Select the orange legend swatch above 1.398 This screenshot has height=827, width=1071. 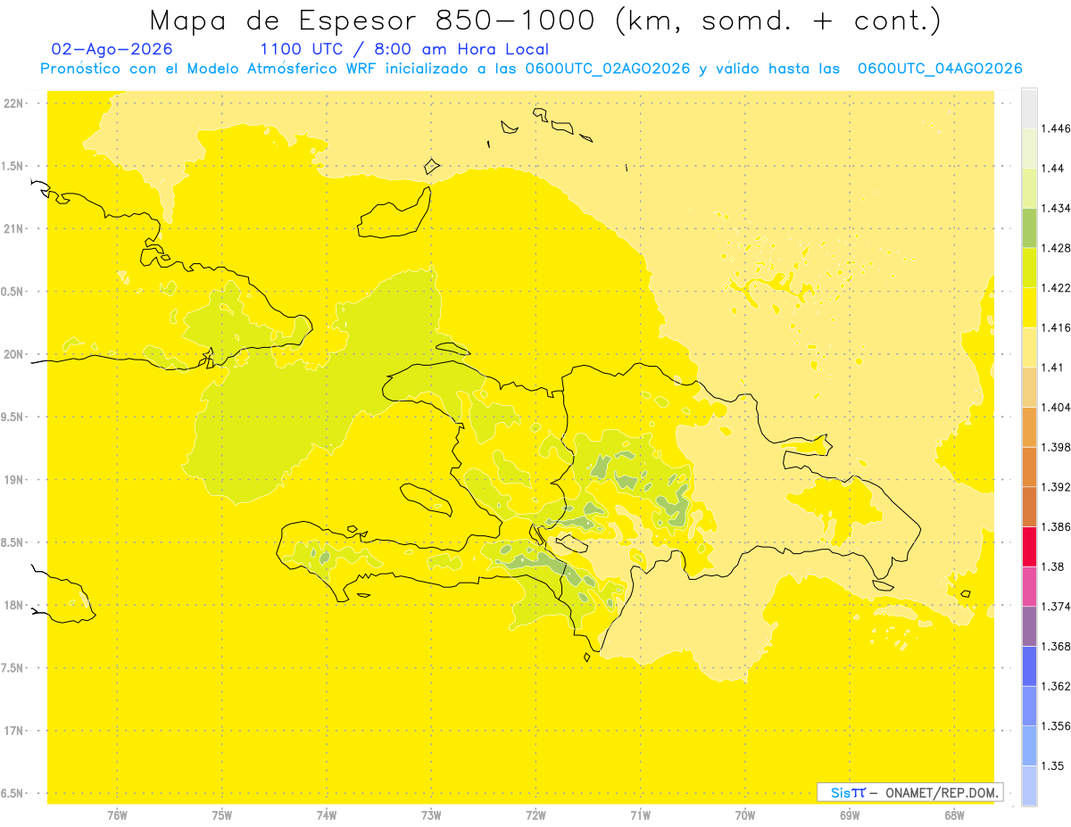[1029, 426]
